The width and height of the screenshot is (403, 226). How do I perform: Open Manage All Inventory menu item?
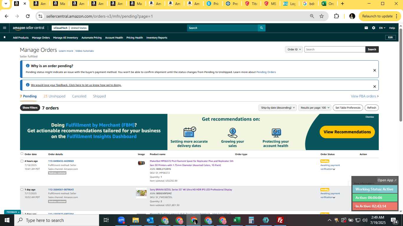65,38
